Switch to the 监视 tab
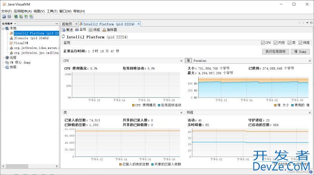Screen dimensions: 314x175 point(80,30)
